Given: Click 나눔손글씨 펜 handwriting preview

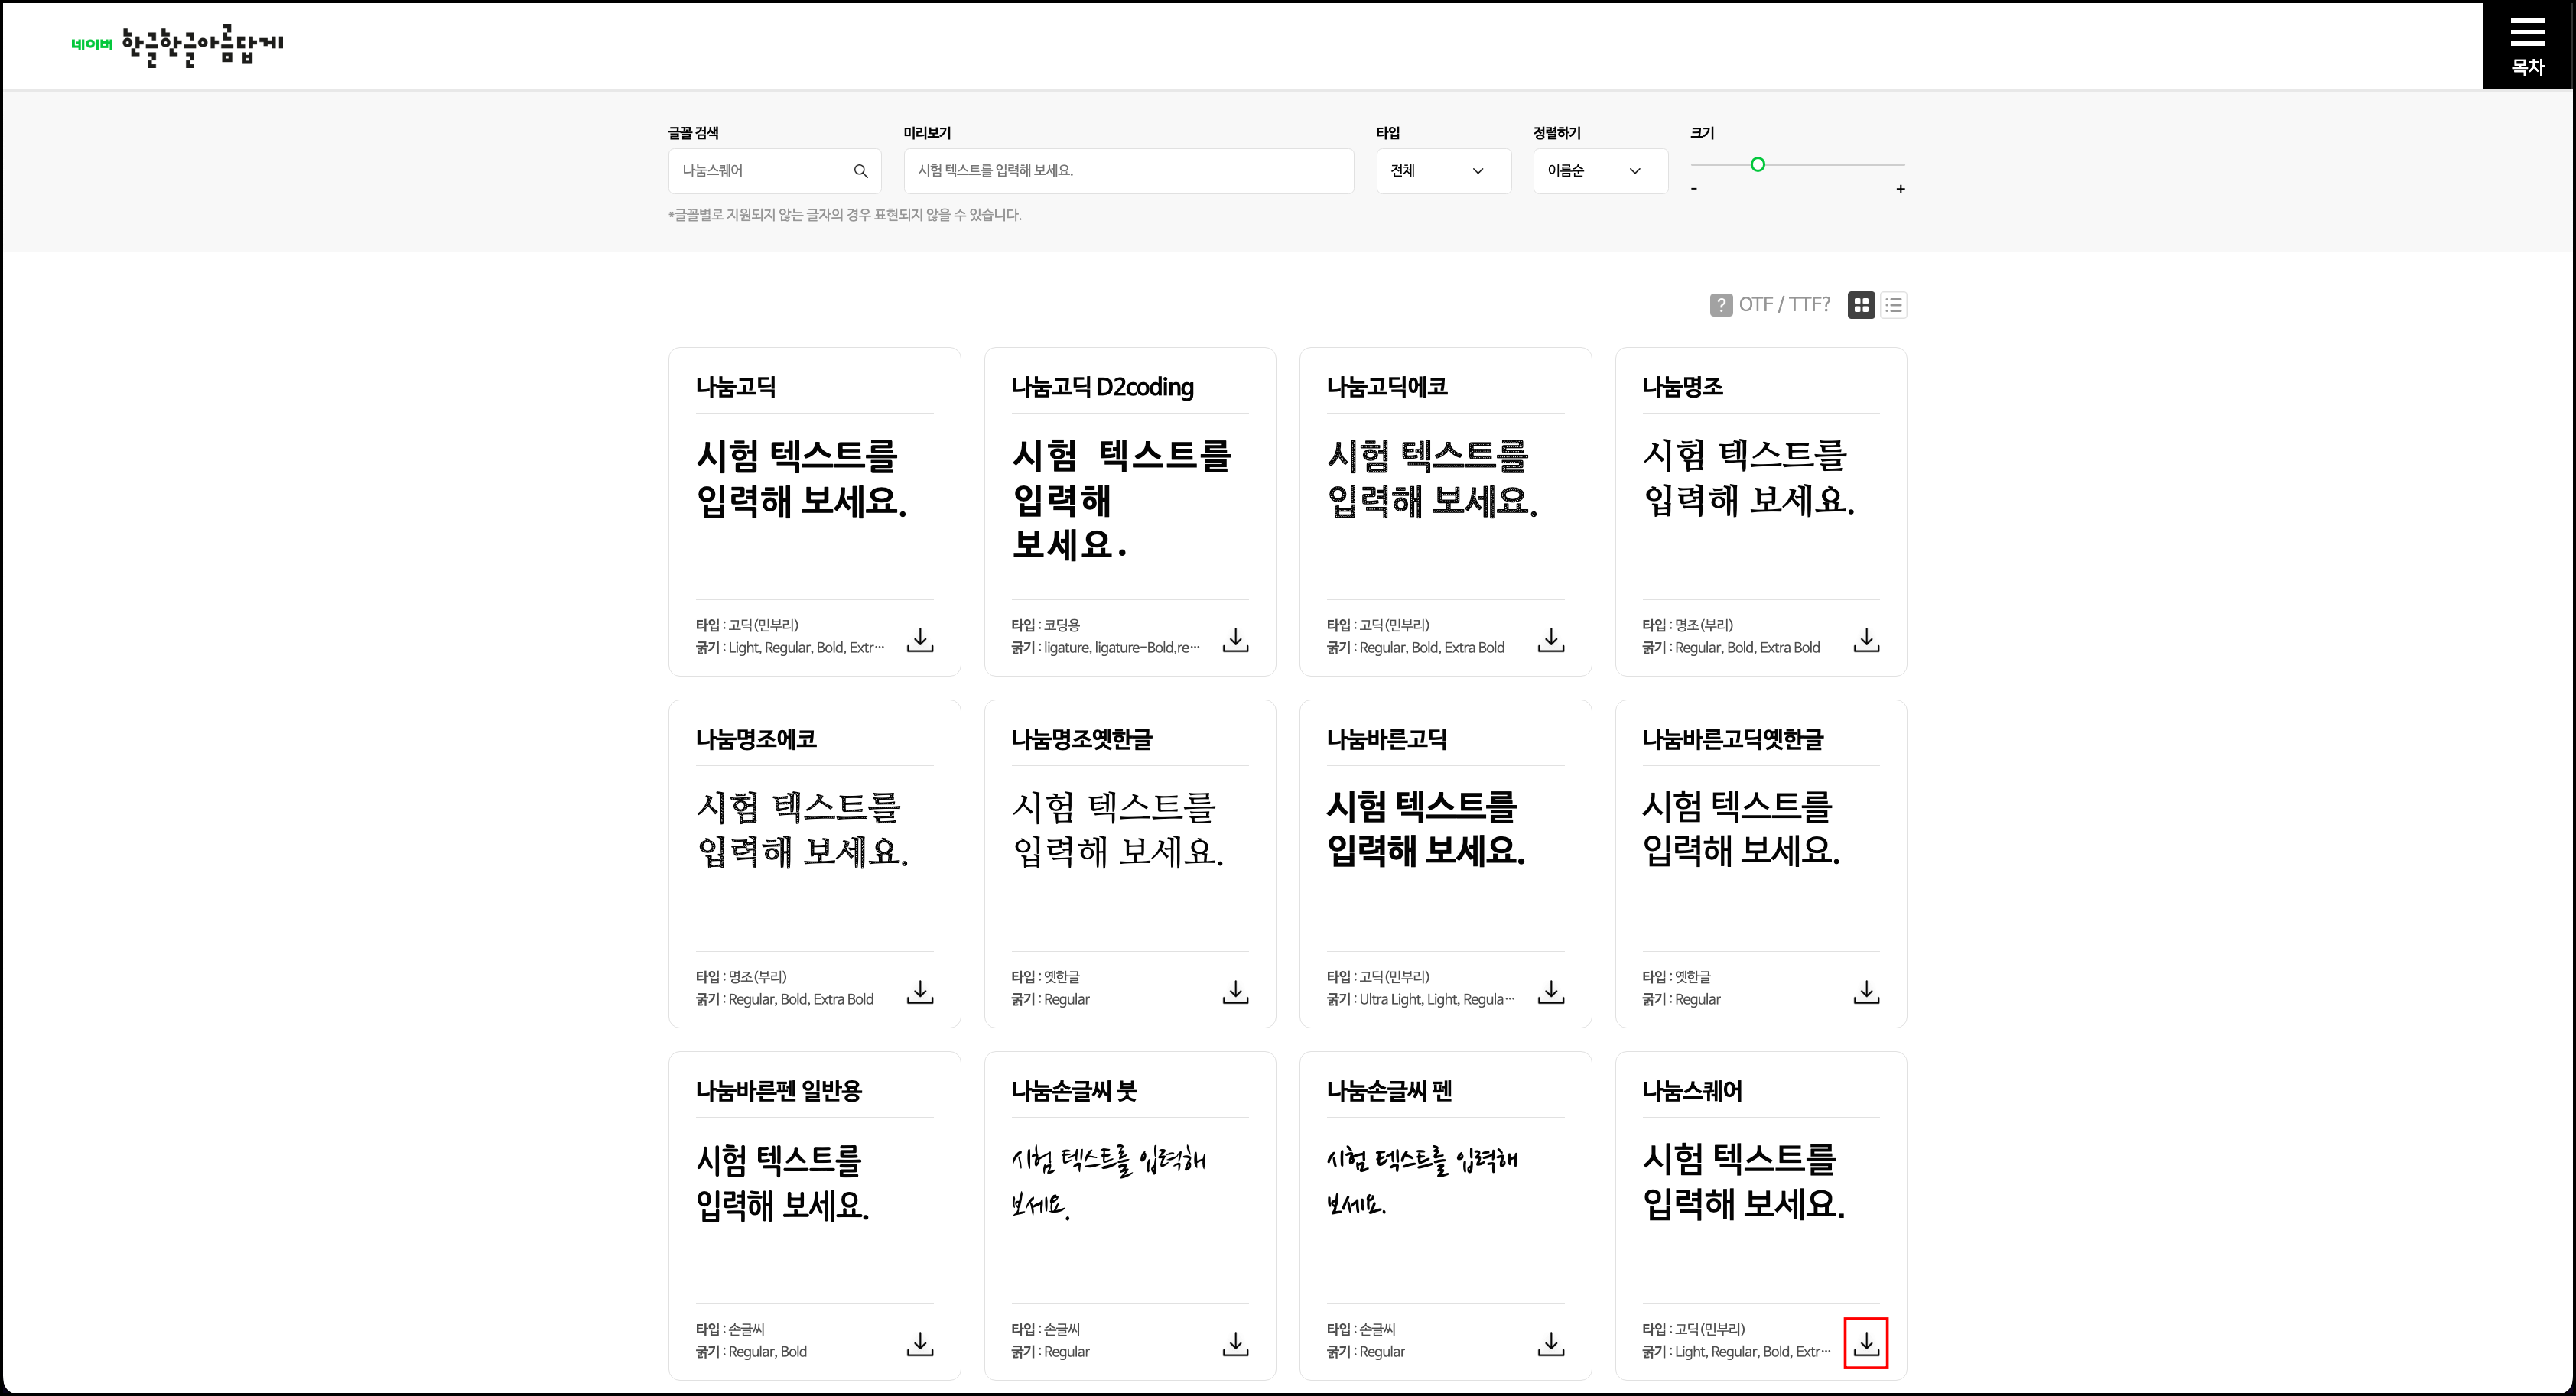Looking at the screenshot, I should (1422, 1181).
